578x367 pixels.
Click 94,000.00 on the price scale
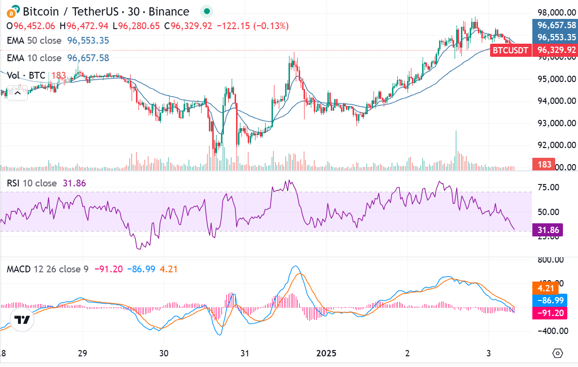pyautogui.click(x=557, y=101)
